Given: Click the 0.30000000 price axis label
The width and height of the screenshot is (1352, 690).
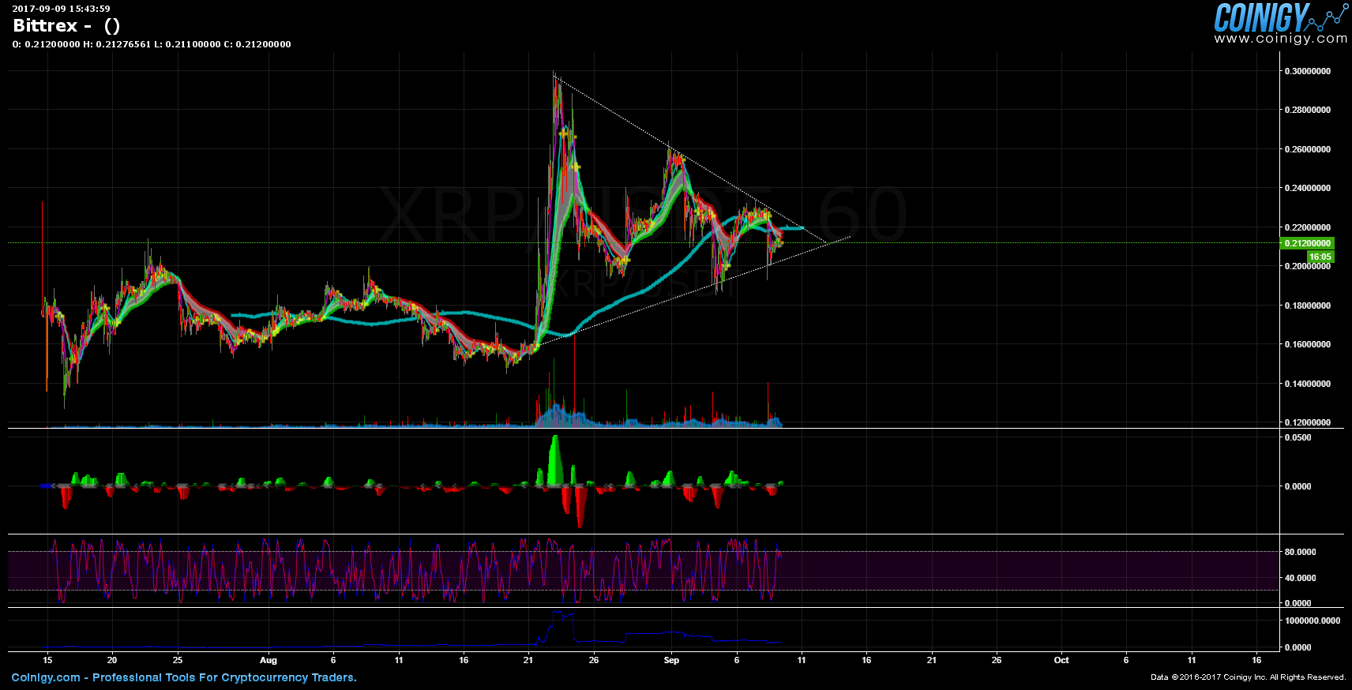Looking at the screenshot, I should pyautogui.click(x=1308, y=71).
